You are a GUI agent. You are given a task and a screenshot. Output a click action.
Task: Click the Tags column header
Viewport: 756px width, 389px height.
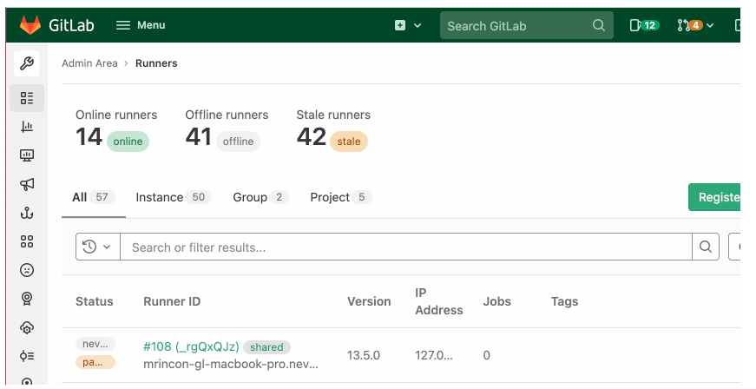(564, 301)
